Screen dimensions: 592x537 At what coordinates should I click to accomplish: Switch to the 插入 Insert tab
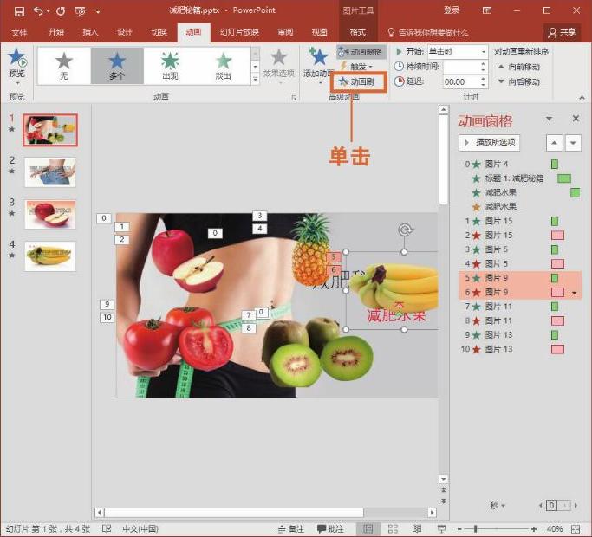pyautogui.click(x=90, y=32)
